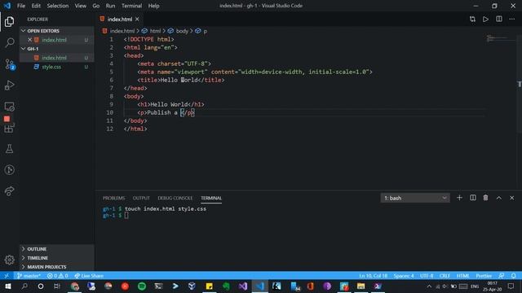
Task: Click the Run code play icon
Action: [486, 20]
